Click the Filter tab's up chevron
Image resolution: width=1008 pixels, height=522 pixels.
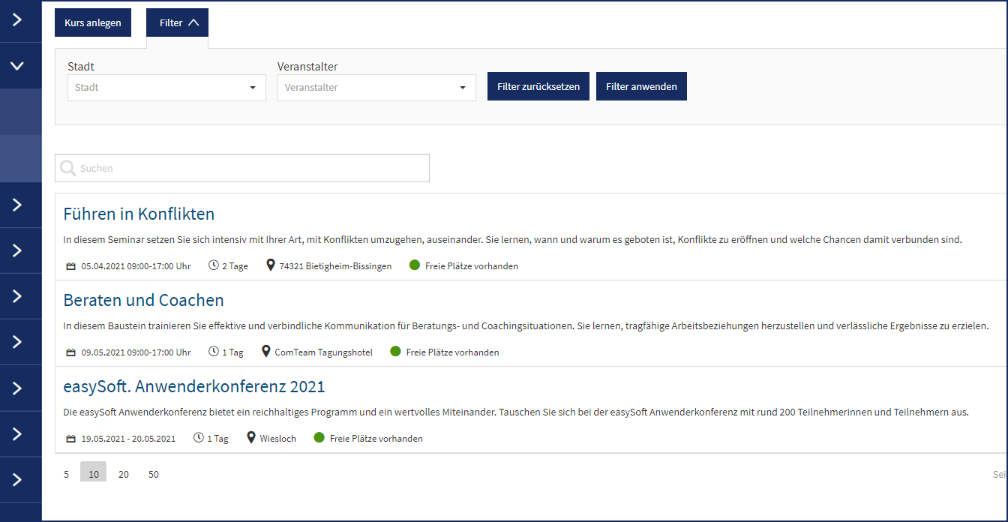point(193,22)
